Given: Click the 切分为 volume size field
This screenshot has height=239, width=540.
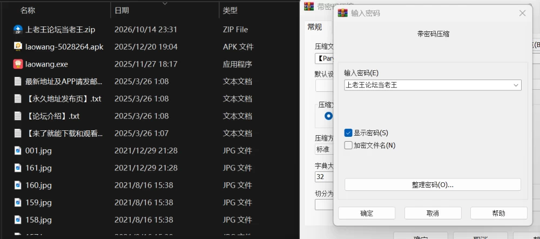Looking at the screenshot, I should coord(324,204).
